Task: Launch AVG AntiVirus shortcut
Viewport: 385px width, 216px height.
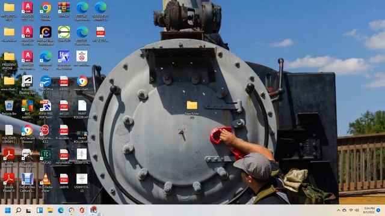Action: click(x=27, y=109)
